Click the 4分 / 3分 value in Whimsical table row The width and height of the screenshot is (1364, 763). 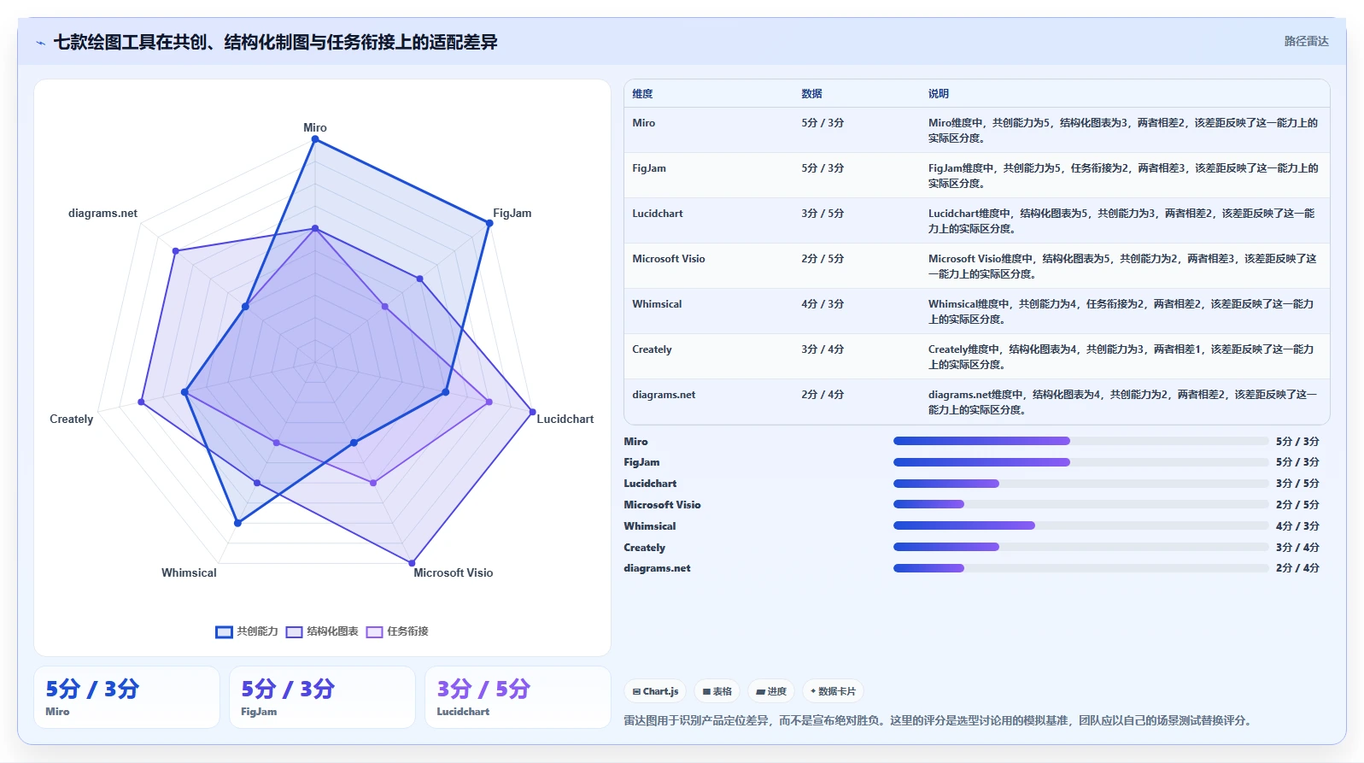pos(822,304)
